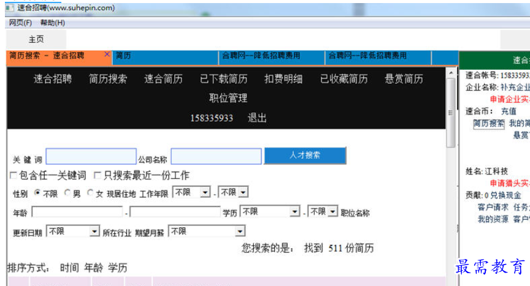Open the 工作年限 minimum dropdown
The width and height of the screenshot is (530, 286).
coord(191,192)
